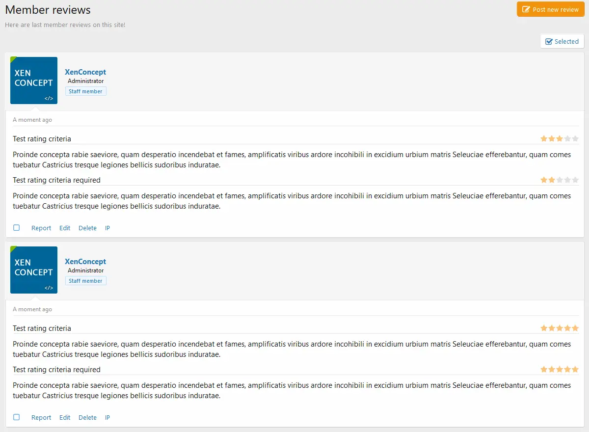The height and width of the screenshot is (432, 589).
Task: Click first review's three-star Test rating criteria stars
Action: (x=560, y=139)
